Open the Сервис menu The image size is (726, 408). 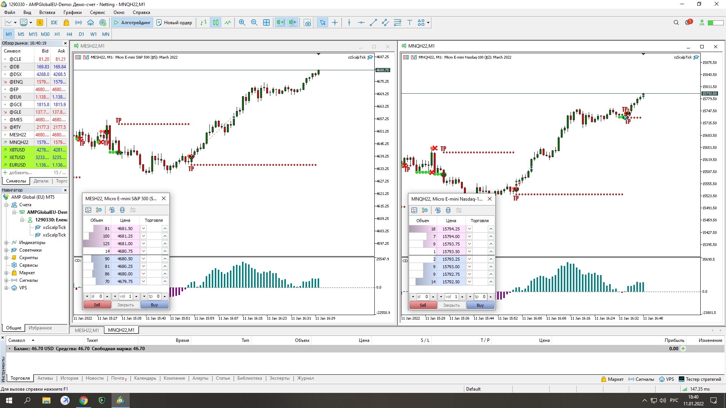[97, 12]
